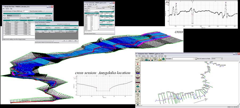240x108 pixels.
Task: Select the S.A. Conn tool in top toolbar
Action: point(151,59)
